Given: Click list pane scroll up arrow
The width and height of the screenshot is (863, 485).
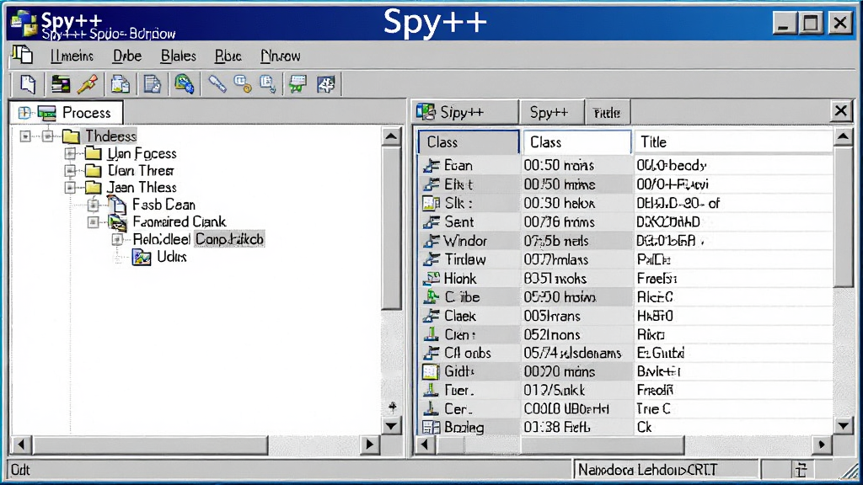Looking at the screenshot, I should 843,136.
